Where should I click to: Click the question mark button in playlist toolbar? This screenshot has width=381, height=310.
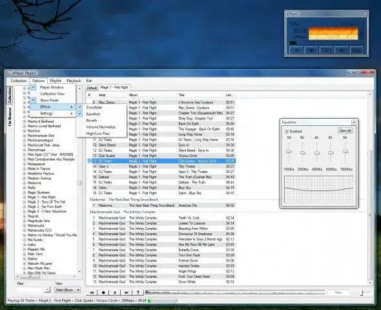point(138,293)
